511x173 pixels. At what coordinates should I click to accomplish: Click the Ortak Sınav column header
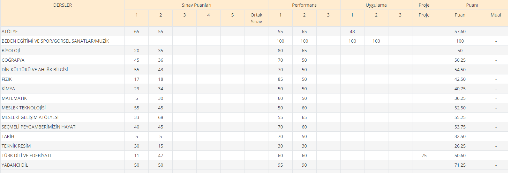(256, 18)
